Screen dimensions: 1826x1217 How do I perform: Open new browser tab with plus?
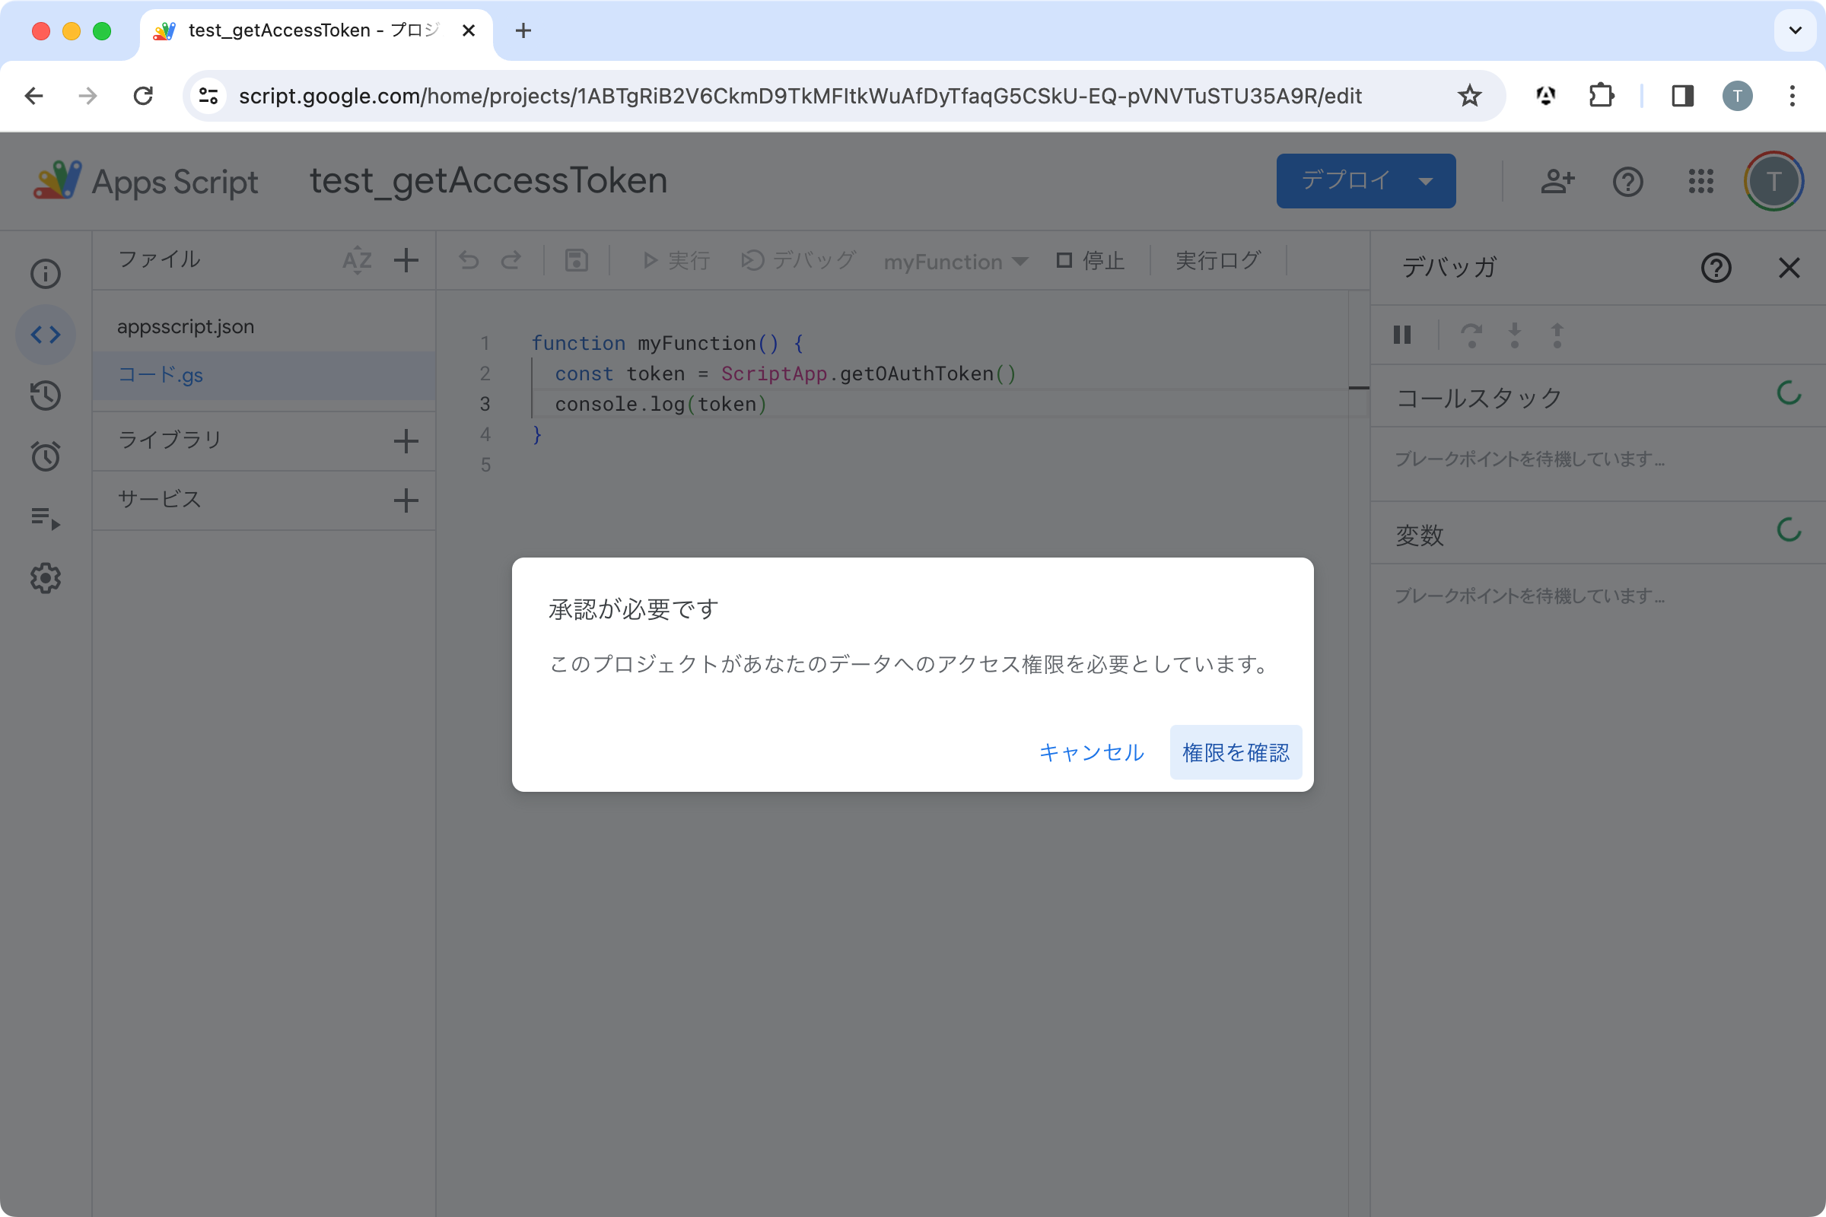[x=523, y=30]
